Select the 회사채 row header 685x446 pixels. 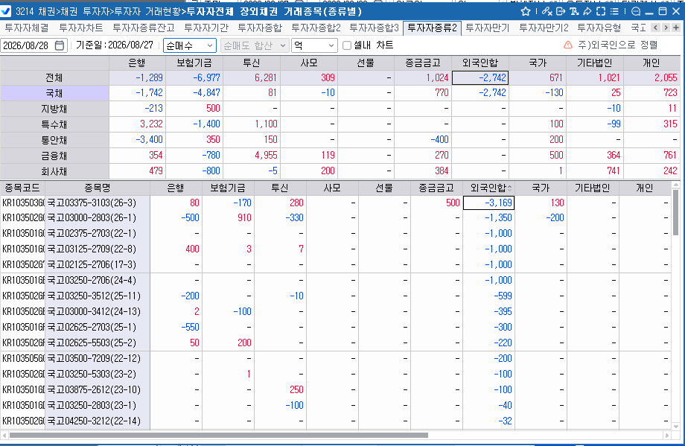click(54, 171)
